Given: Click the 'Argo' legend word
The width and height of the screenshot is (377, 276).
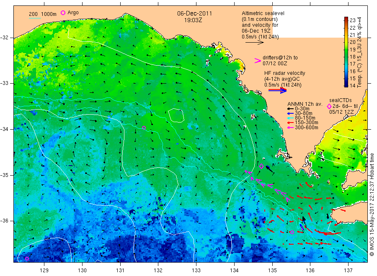Looking at the screenshot, I should [73, 13].
